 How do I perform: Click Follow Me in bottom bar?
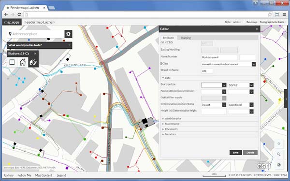(24, 175)
